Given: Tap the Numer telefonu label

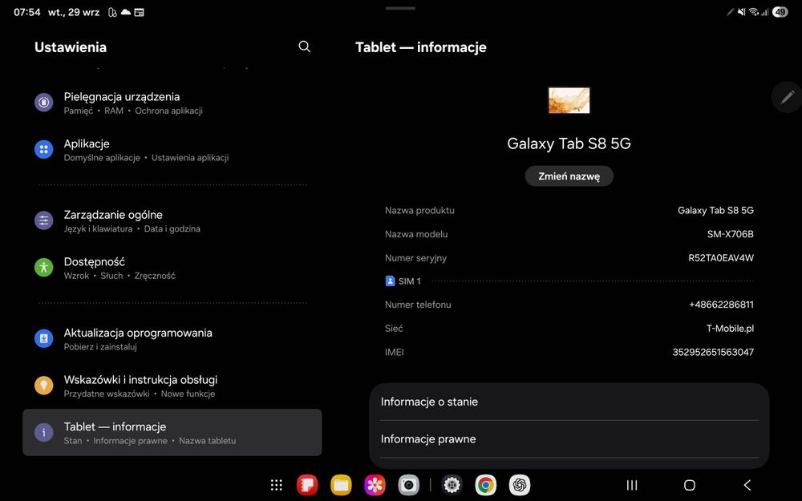Looking at the screenshot, I should [418, 305].
